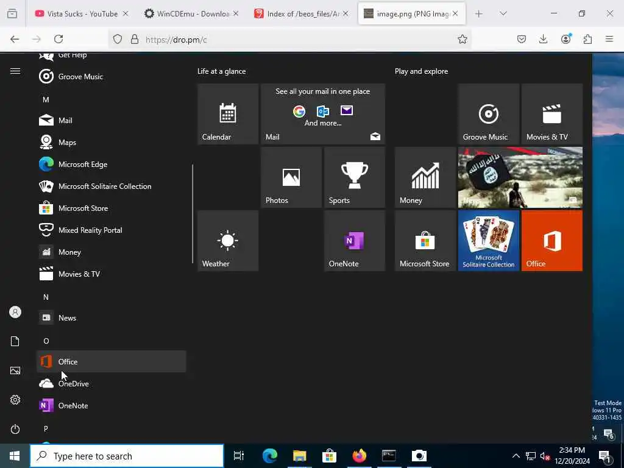Screen dimensions: 624x468
Task: Click the dro.pm address bar
Action: [289, 39]
